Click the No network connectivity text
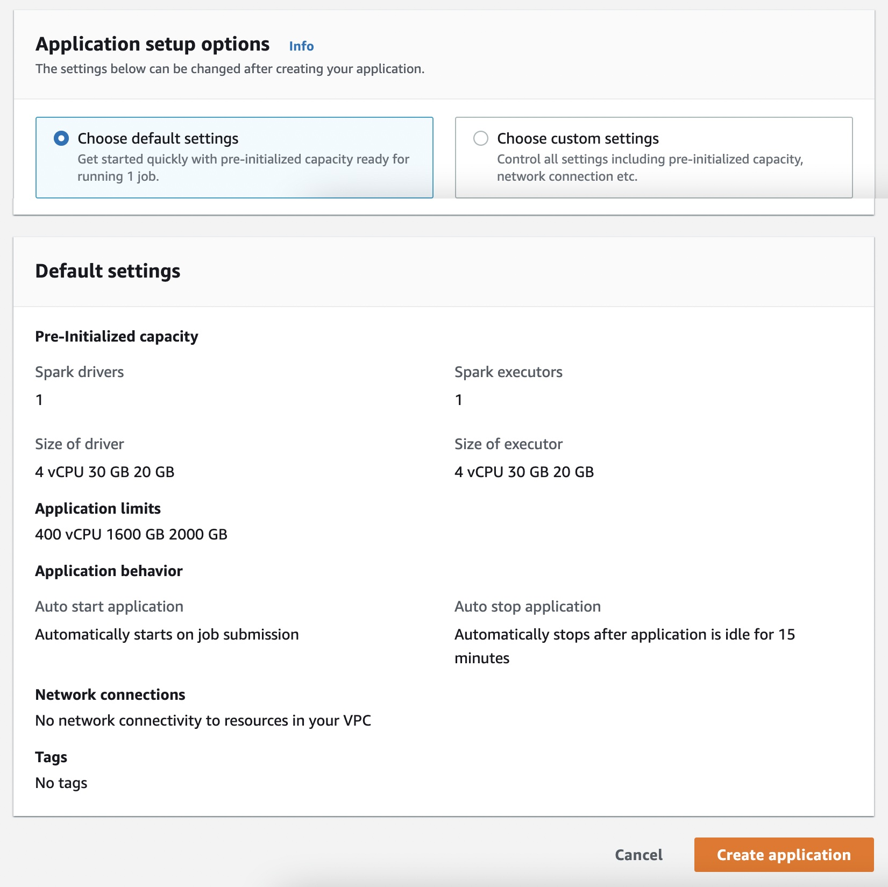This screenshot has width=888, height=887. click(x=203, y=720)
